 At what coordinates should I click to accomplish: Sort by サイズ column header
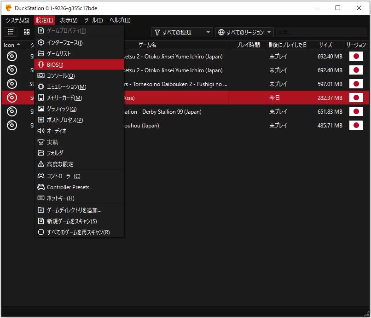point(325,45)
